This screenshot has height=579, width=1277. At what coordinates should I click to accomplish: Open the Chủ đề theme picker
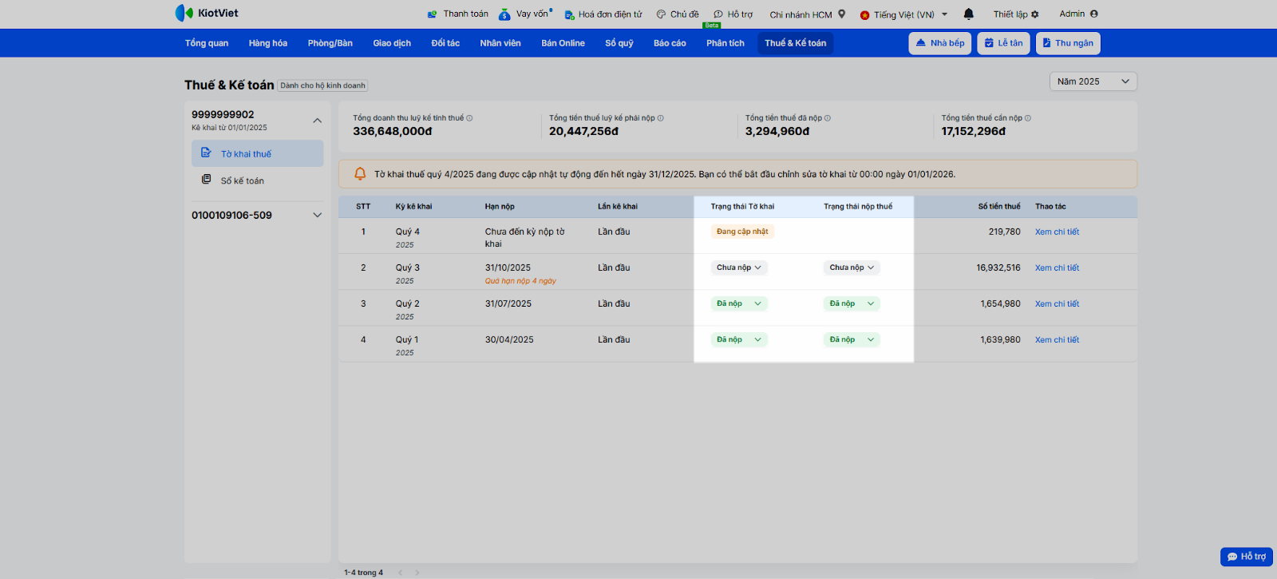[x=678, y=14]
